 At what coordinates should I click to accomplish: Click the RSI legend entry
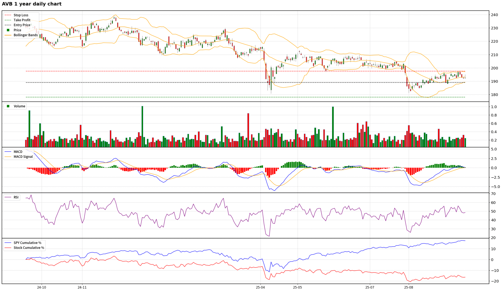pos(16,197)
